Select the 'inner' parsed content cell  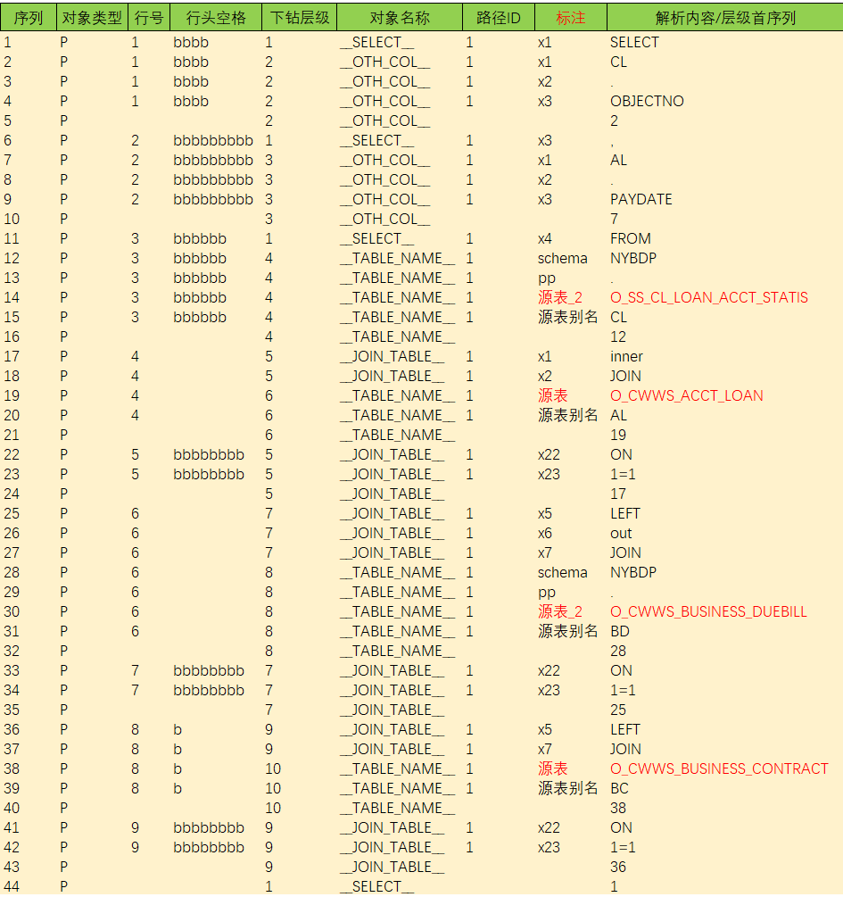point(626,356)
